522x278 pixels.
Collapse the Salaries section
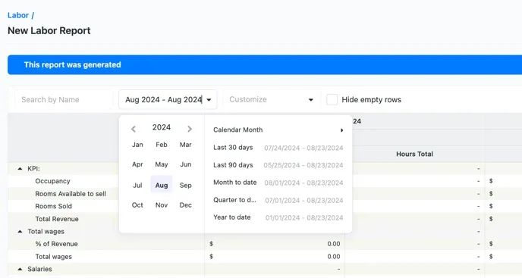(x=20, y=269)
